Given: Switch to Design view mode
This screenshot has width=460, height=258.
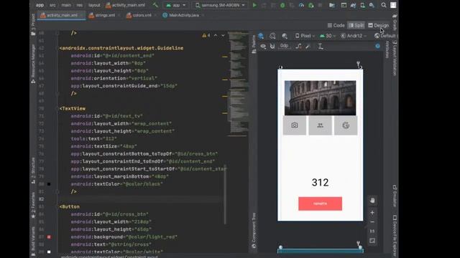Looking at the screenshot, I should point(379,26).
